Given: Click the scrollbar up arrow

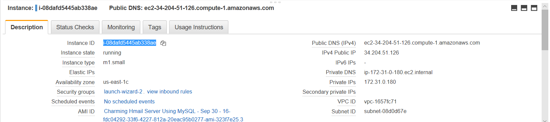Looking at the screenshot, I should [545, 7].
